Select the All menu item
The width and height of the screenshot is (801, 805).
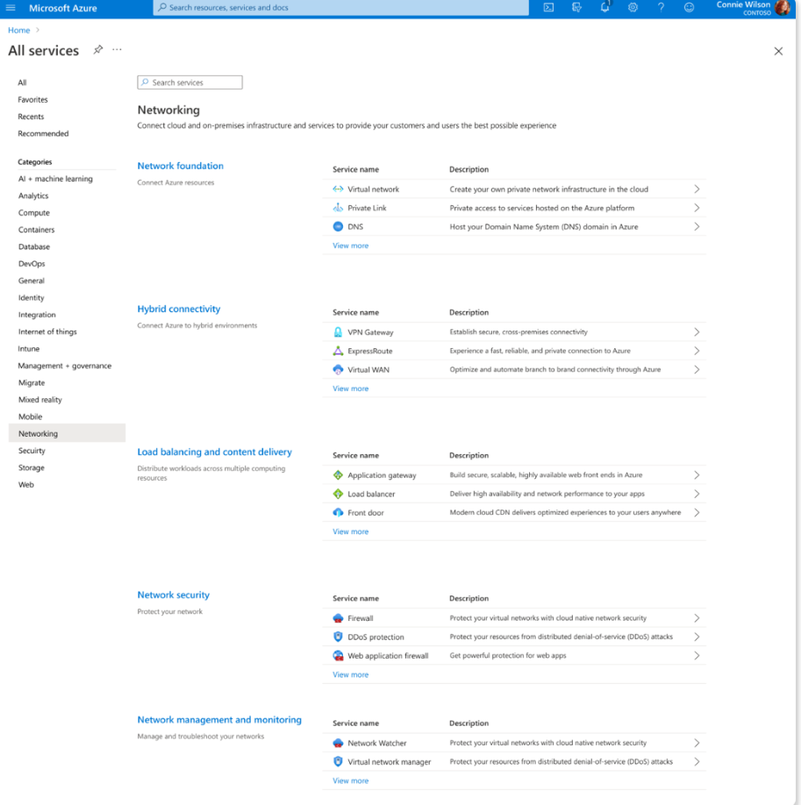(22, 82)
